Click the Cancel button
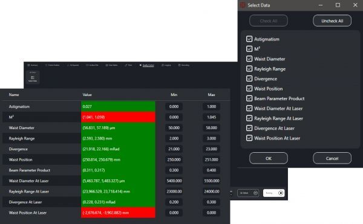Image resolution: width=363 pixels, height=224 pixels. [332, 158]
